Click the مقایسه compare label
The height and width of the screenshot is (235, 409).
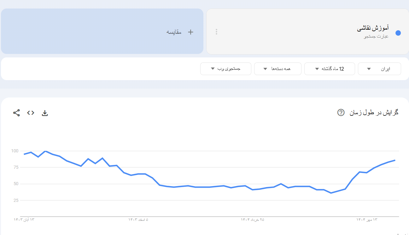pos(174,32)
